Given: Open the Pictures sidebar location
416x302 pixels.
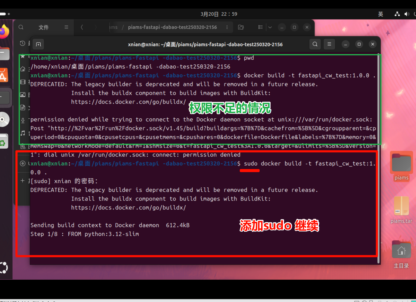Looking at the screenshot, I should coord(23,95).
